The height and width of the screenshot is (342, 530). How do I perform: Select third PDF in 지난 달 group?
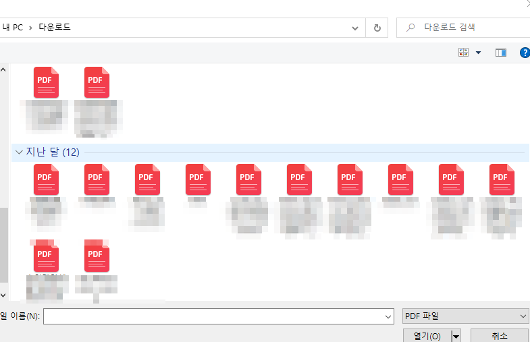(147, 179)
